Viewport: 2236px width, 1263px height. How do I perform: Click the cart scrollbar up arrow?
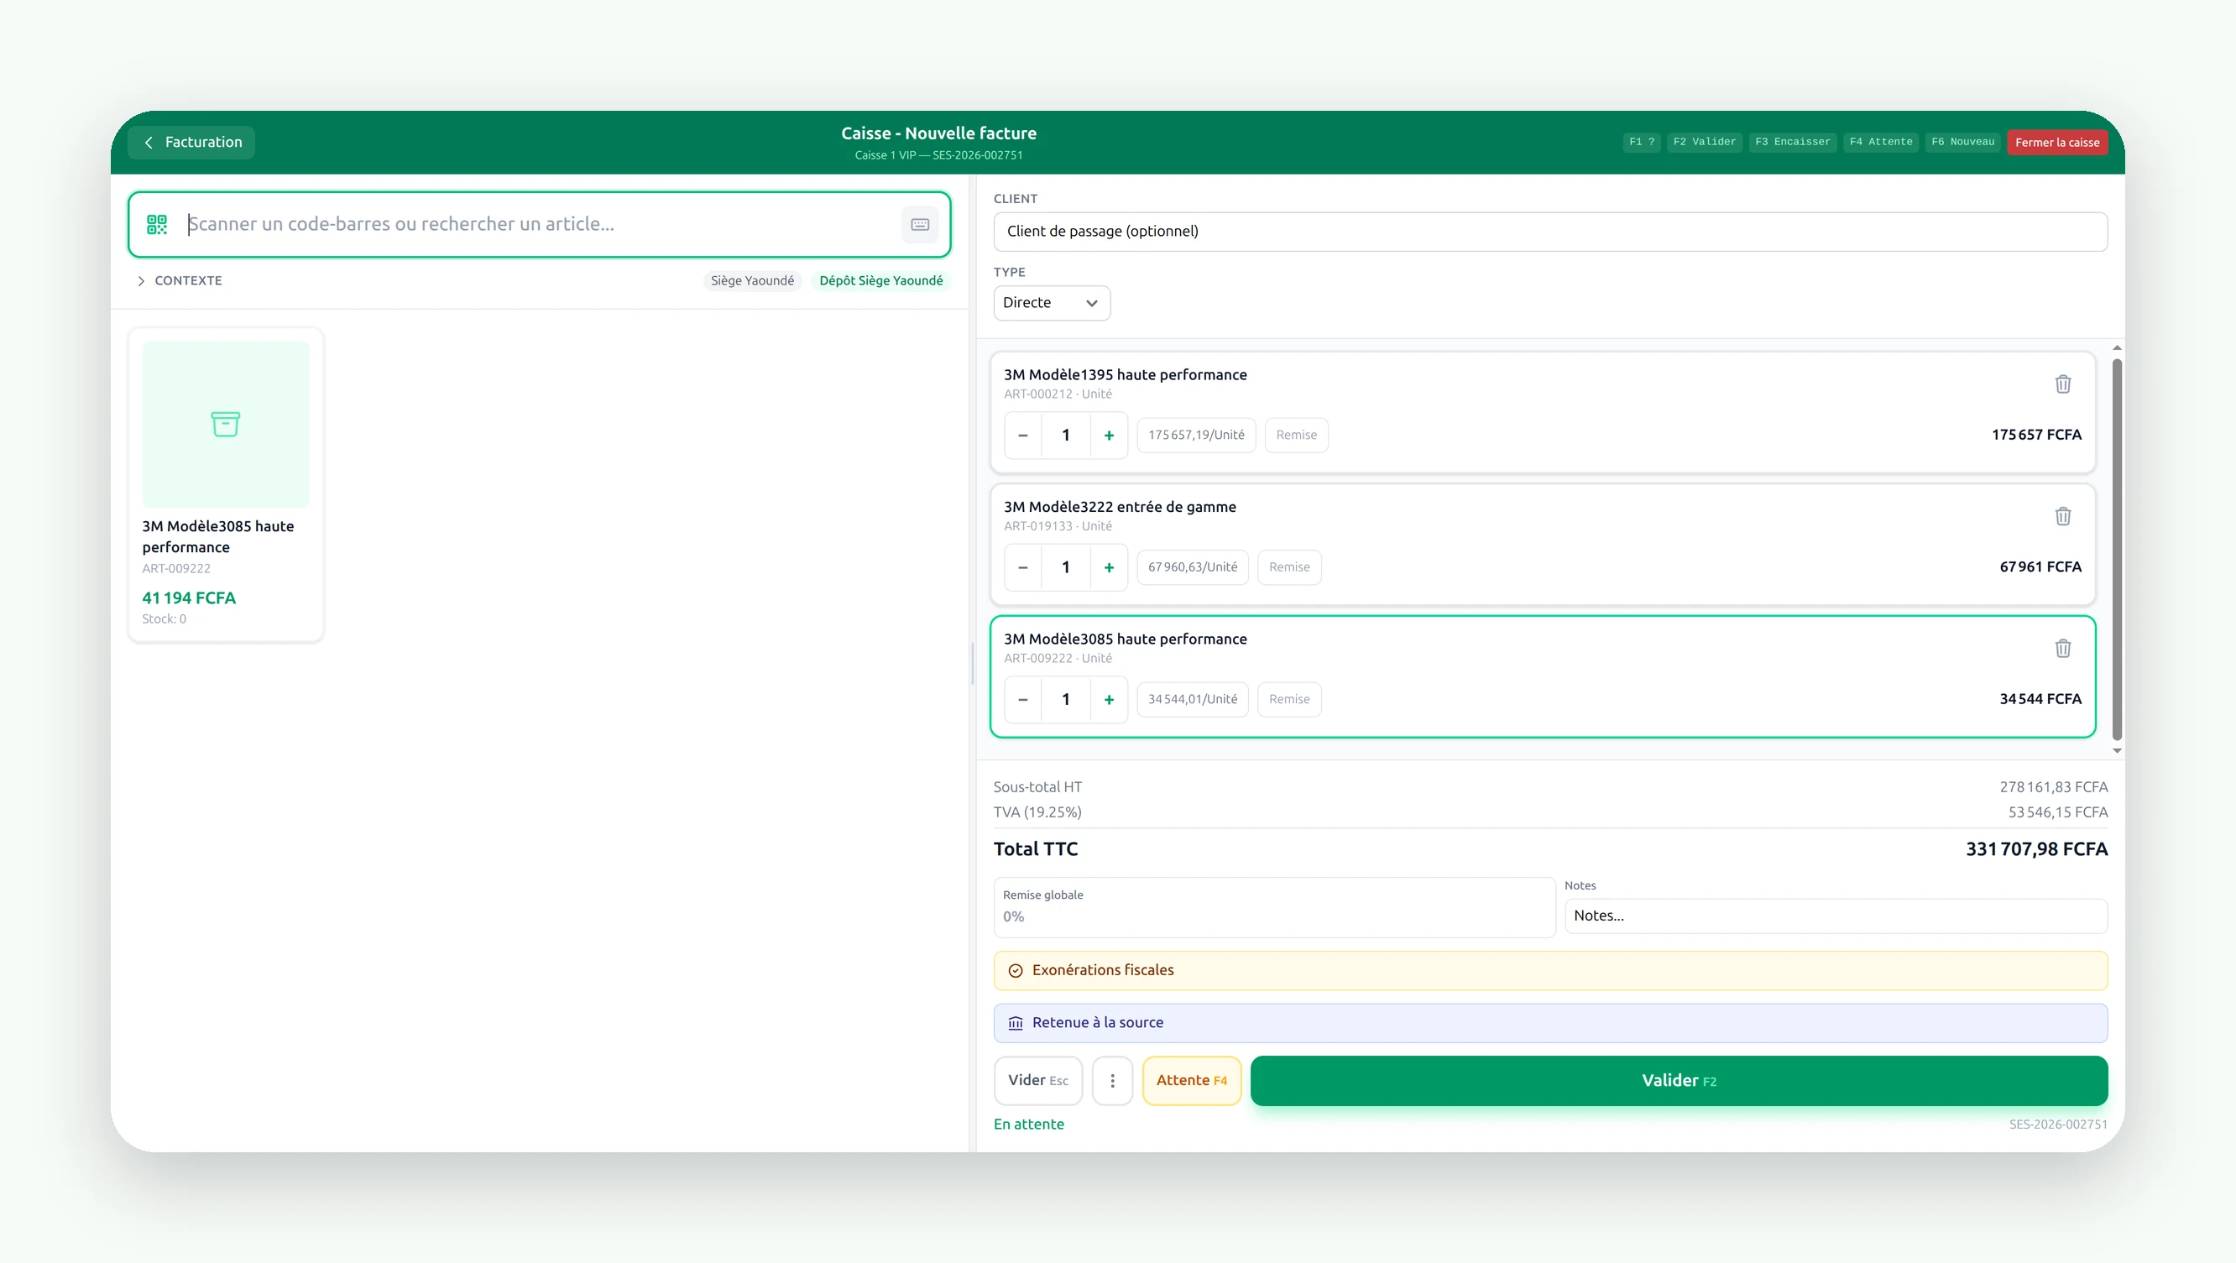(x=2117, y=347)
